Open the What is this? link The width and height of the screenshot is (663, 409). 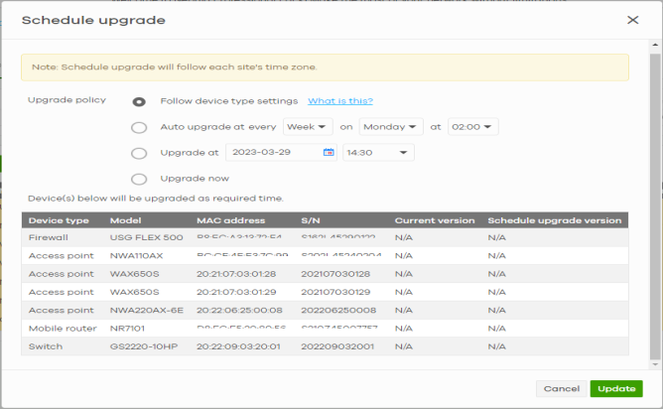339,101
